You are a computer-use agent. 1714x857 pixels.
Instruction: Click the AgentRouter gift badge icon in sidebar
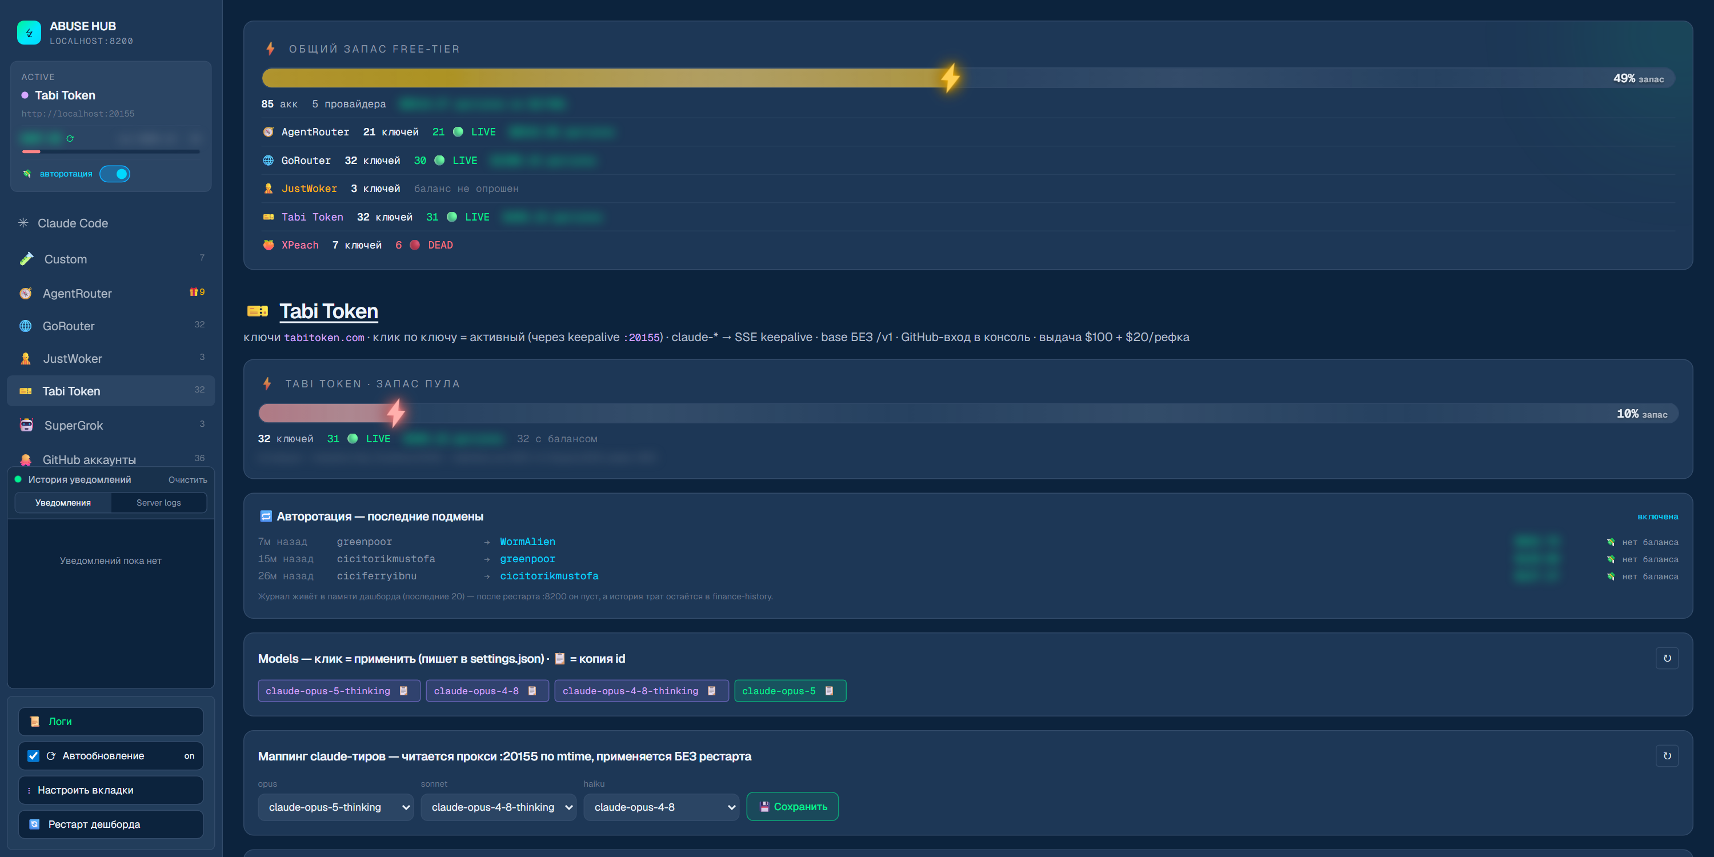[194, 292]
